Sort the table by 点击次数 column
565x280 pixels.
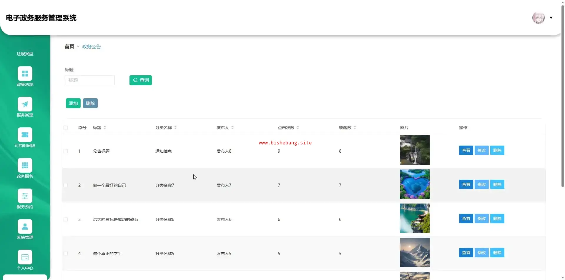(x=298, y=128)
